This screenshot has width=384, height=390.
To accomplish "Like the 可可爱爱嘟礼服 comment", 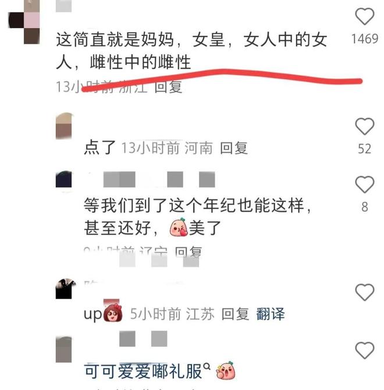I will point(364,350).
